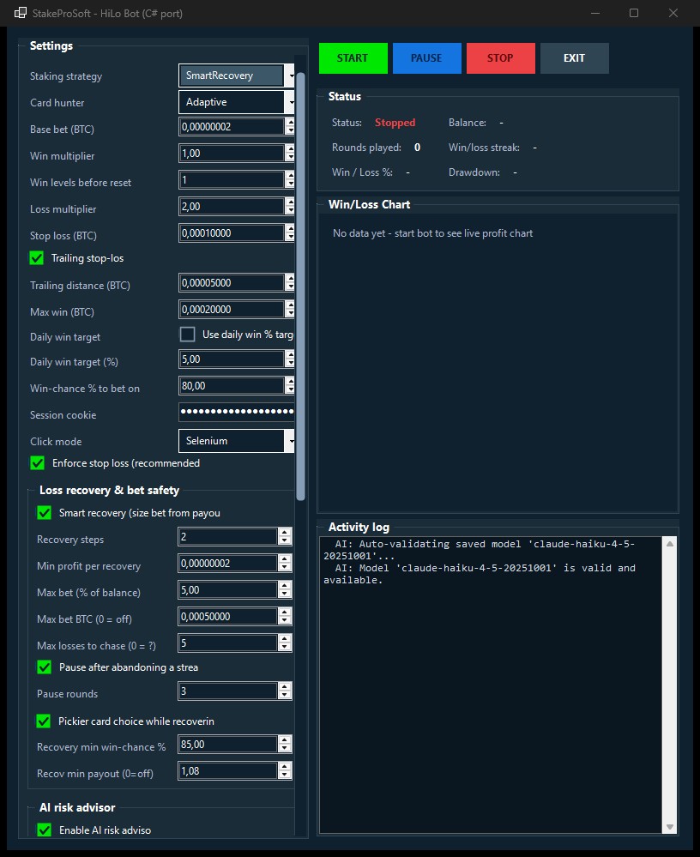Click the Base bet (BTC) spinner
The image size is (700, 857).
pos(290,127)
